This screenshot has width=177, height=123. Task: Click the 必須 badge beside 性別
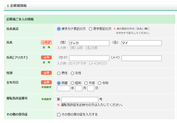point(46,73)
